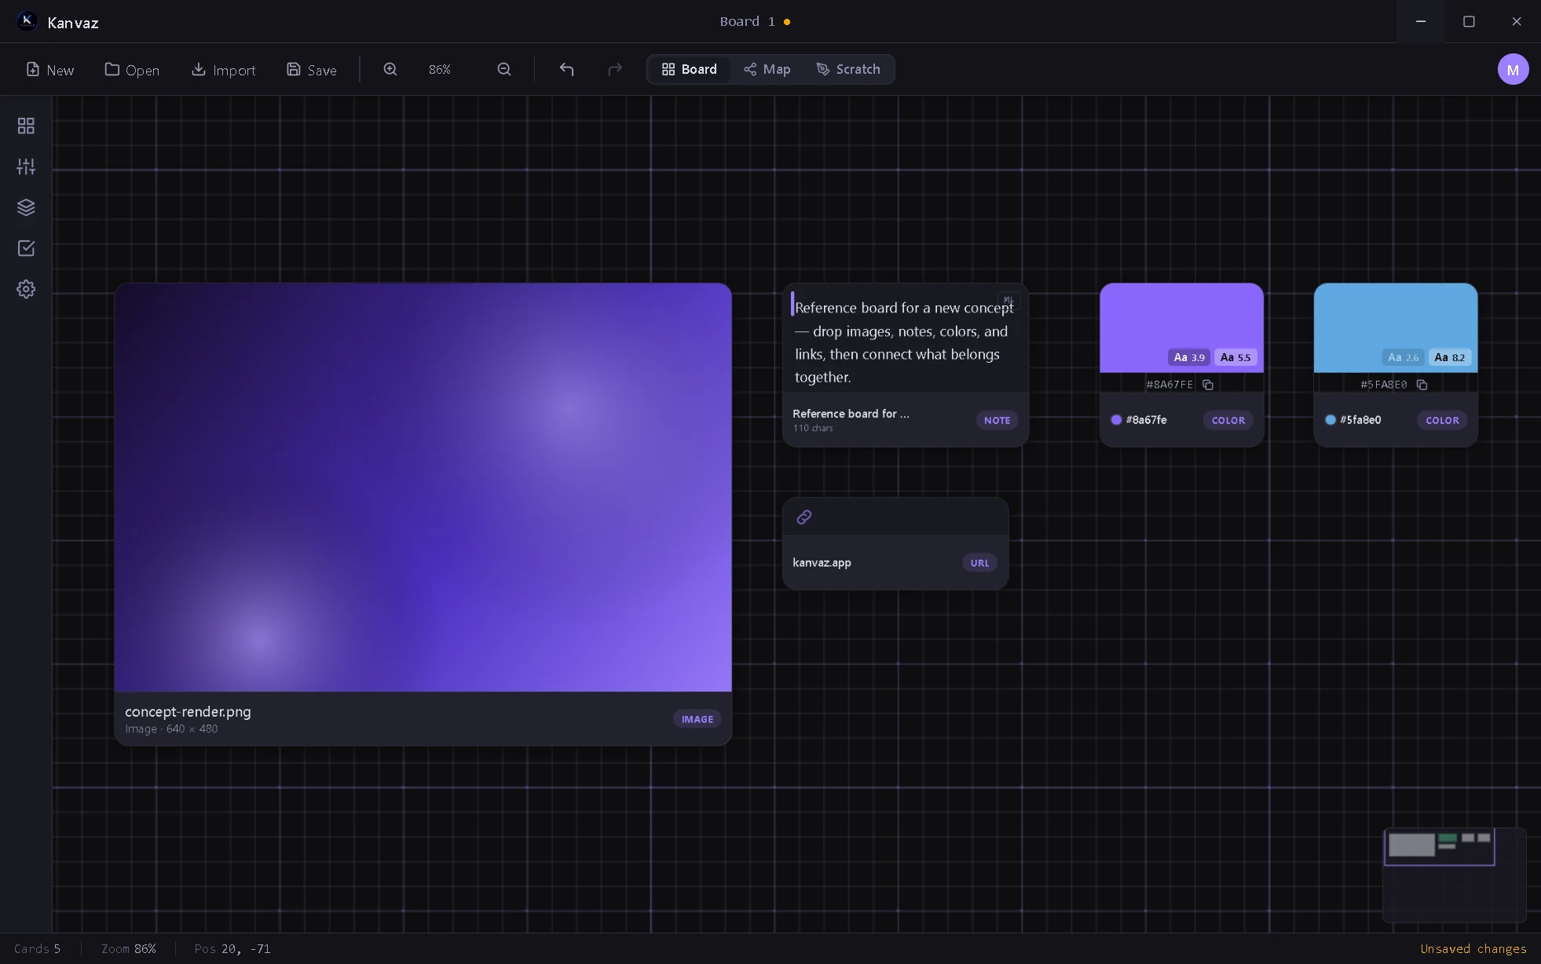Viewport: 1541px width, 964px height.
Task: Switch to the Scratch view tab
Action: 848,69
